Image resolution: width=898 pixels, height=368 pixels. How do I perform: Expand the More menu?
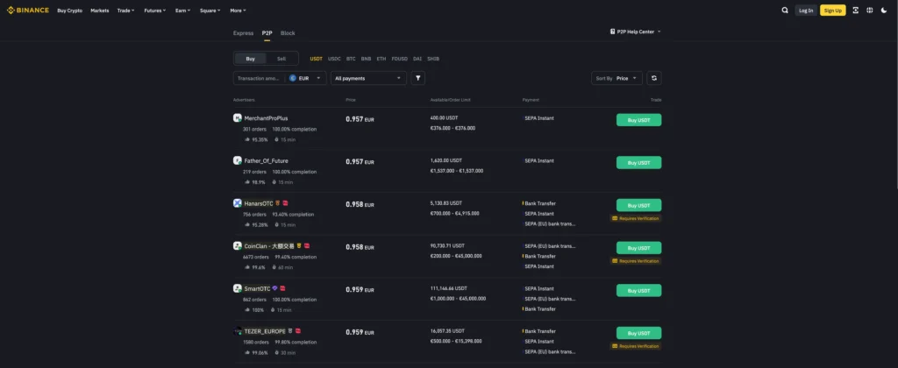click(239, 11)
